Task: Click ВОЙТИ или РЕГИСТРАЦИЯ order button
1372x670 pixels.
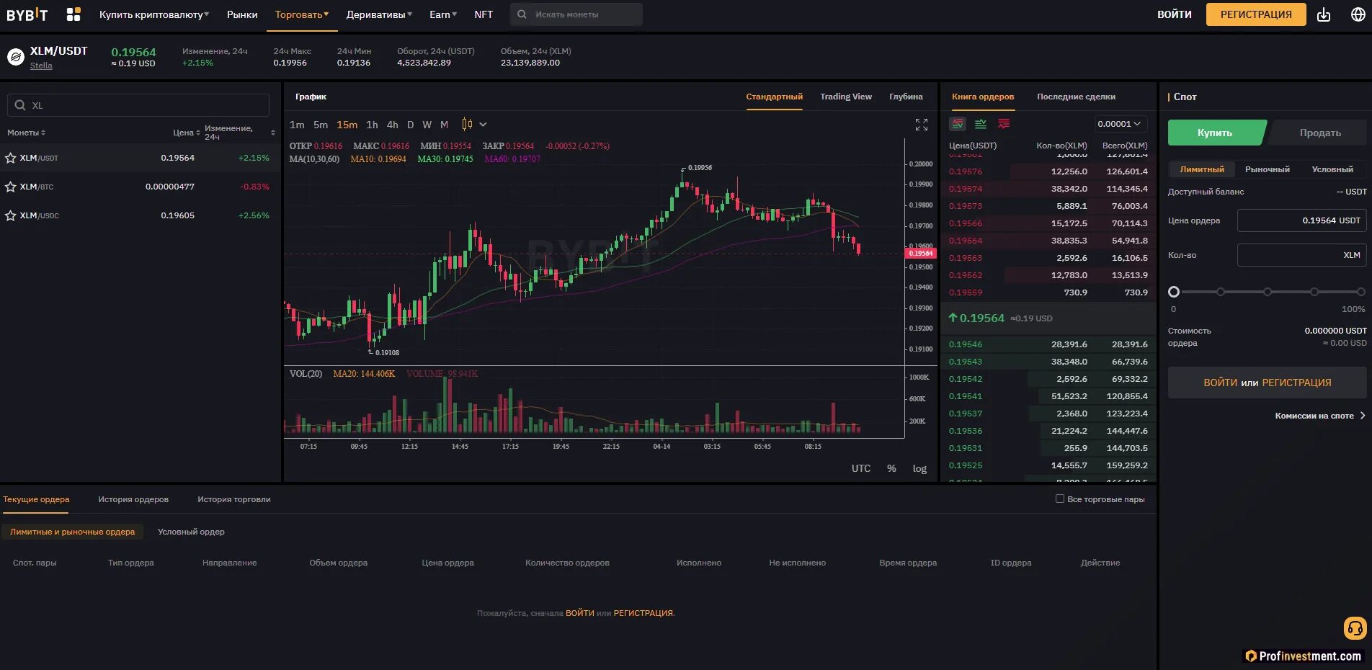Action: tap(1268, 383)
